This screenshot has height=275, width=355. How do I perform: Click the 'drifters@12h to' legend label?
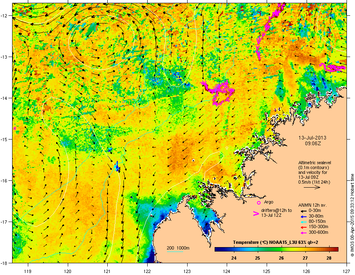pyautogui.click(x=276, y=211)
